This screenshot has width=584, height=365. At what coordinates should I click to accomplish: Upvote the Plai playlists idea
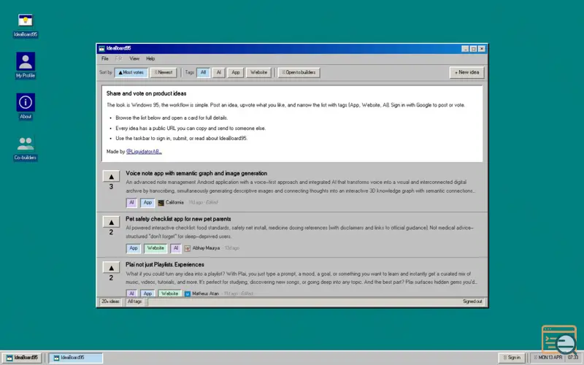(111, 267)
